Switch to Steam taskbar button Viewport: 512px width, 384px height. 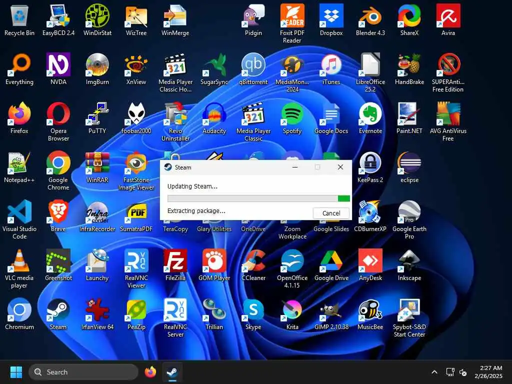(172, 372)
